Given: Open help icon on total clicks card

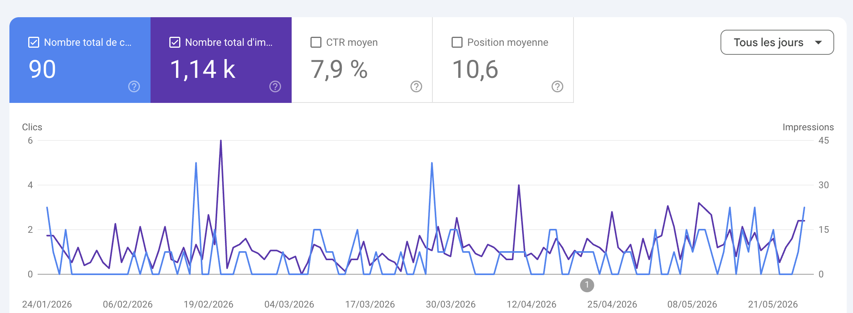Looking at the screenshot, I should pos(134,86).
